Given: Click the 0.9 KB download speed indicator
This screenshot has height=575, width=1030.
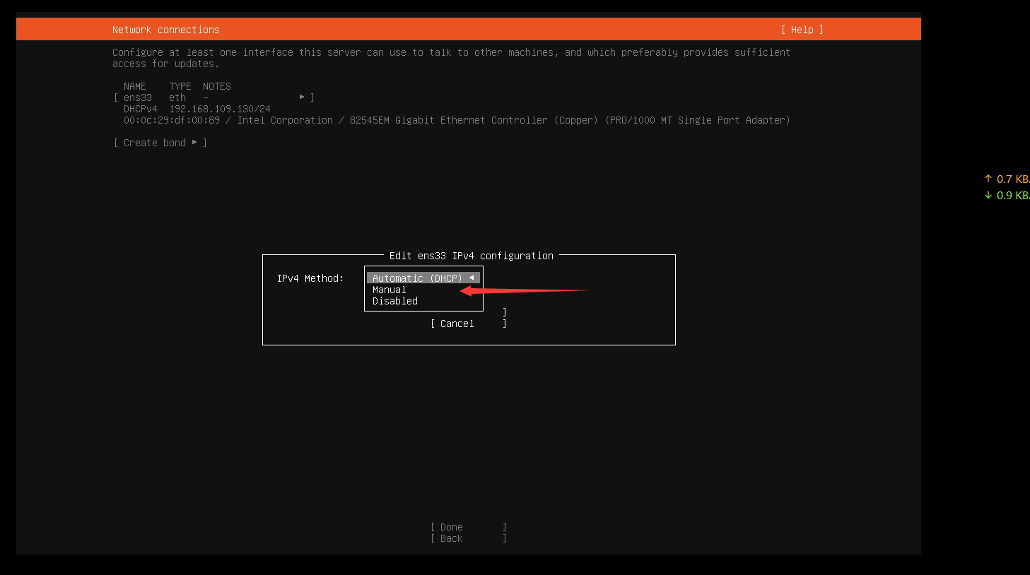Looking at the screenshot, I should click(1007, 196).
